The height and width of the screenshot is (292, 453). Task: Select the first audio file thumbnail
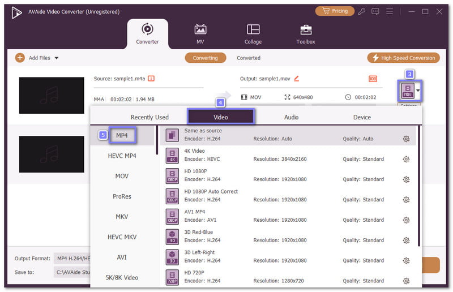point(52,95)
